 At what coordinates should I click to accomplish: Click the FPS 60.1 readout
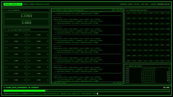(145, 4)
